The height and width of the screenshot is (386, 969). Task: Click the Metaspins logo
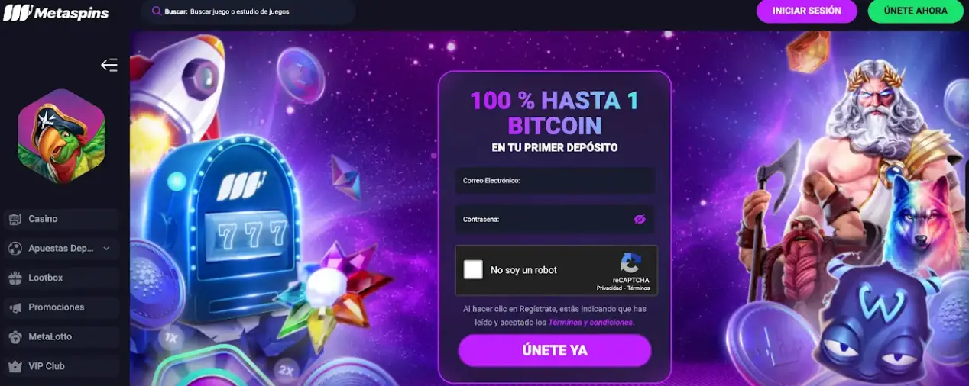point(57,13)
